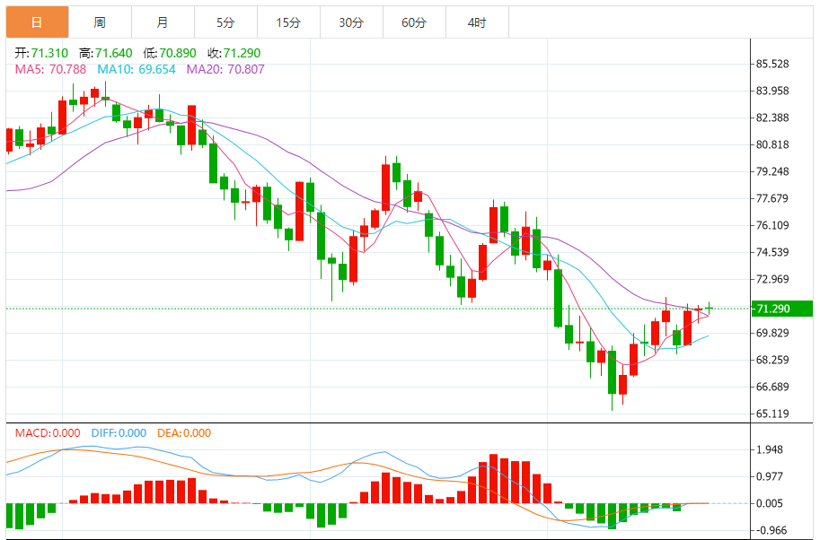Click the 高:71.640 high price value
The height and width of the screenshot is (540, 820).
click(x=106, y=53)
